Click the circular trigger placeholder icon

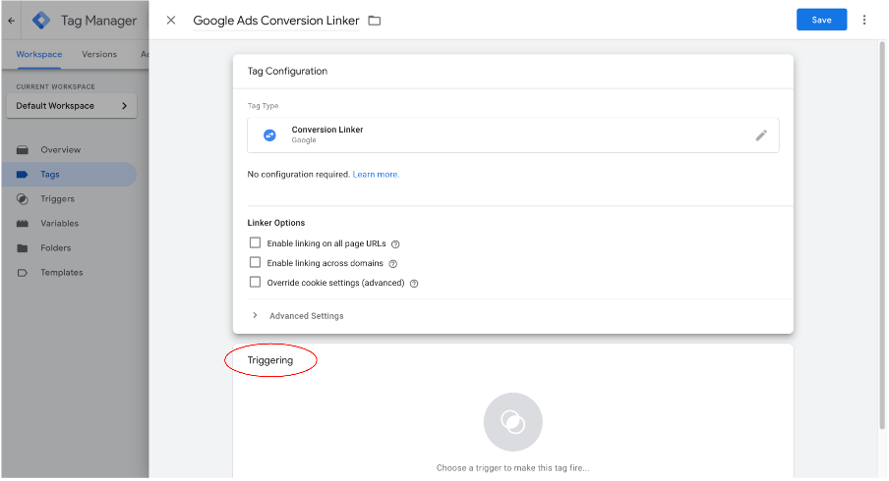click(x=512, y=422)
